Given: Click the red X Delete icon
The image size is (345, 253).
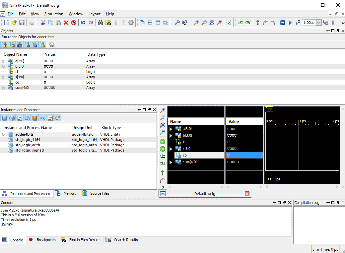Looking at the screenshot, I should tap(66, 23).
